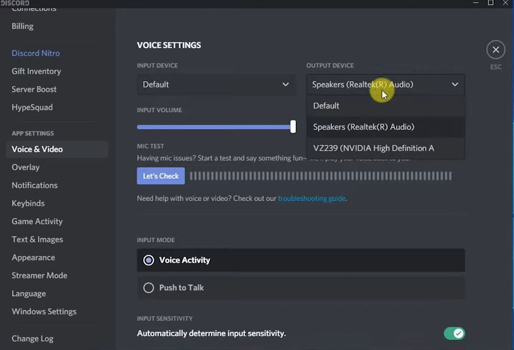Click the Output Device chevron arrow
The width and height of the screenshot is (514, 350).
click(455, 84)
